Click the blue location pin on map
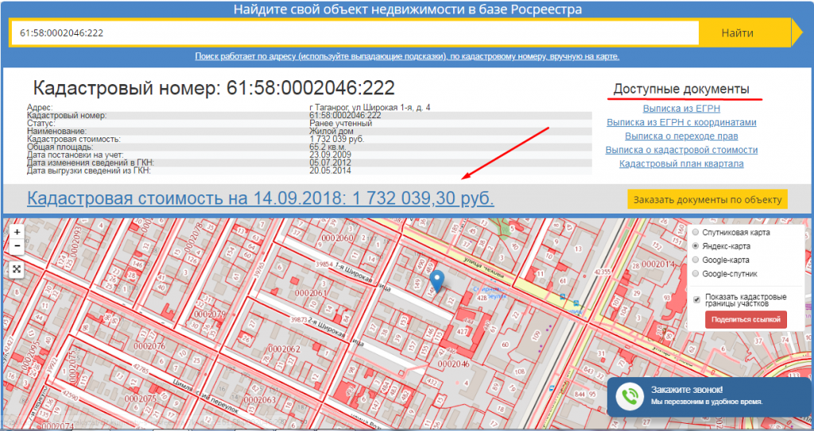The height and width of the screenshot is (431, 814). coord(436,280)
